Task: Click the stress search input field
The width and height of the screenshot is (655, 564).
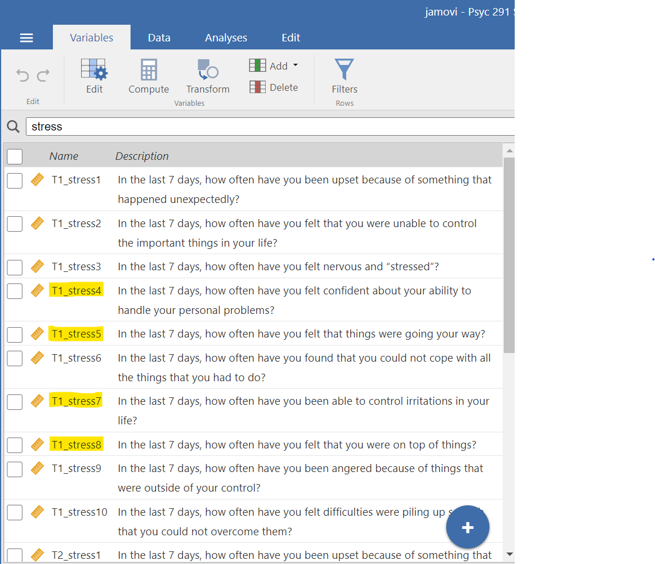Action: point(270,126)
